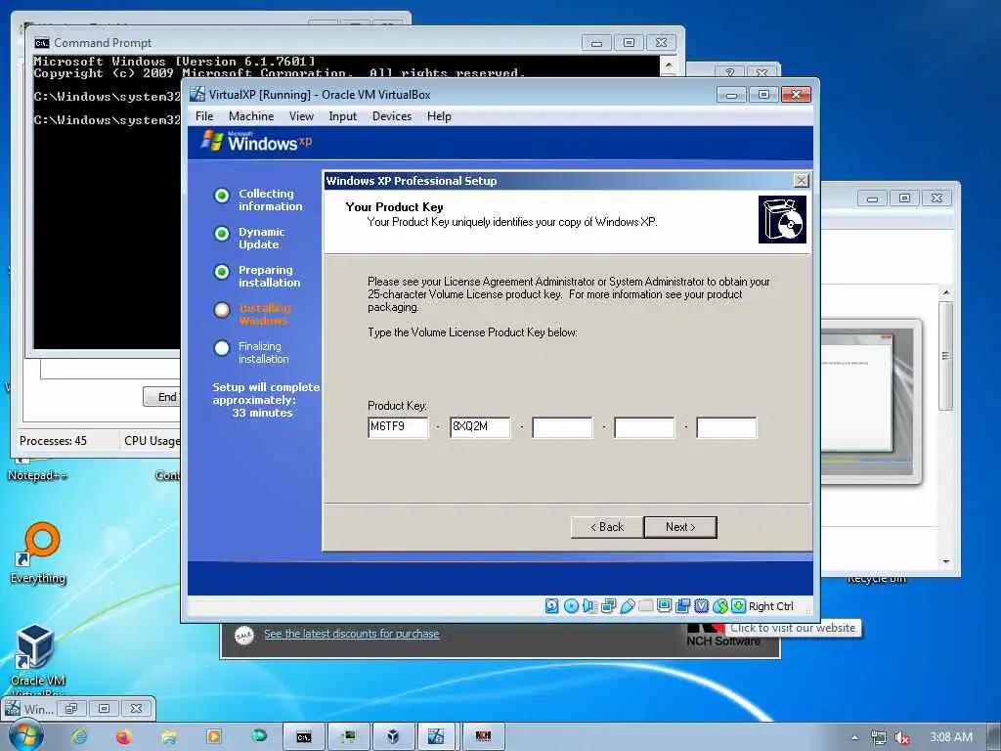Open Windows Media Player from taskbar
The height and width of the screenshot is (751, 1001).
point(214,737)
